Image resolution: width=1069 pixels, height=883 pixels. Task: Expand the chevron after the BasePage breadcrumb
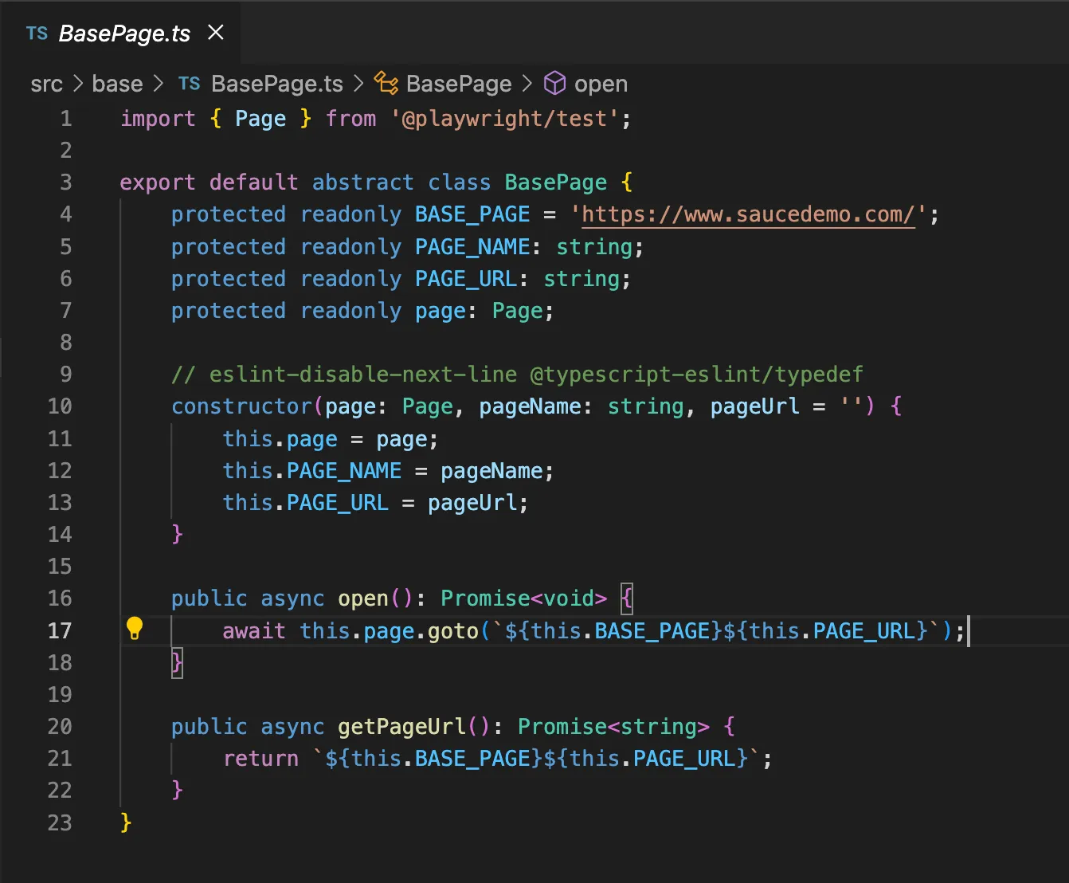(527, 83)
